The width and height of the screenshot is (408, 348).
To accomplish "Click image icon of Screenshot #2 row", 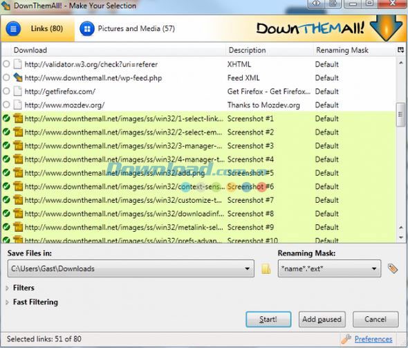I will 18,132.
